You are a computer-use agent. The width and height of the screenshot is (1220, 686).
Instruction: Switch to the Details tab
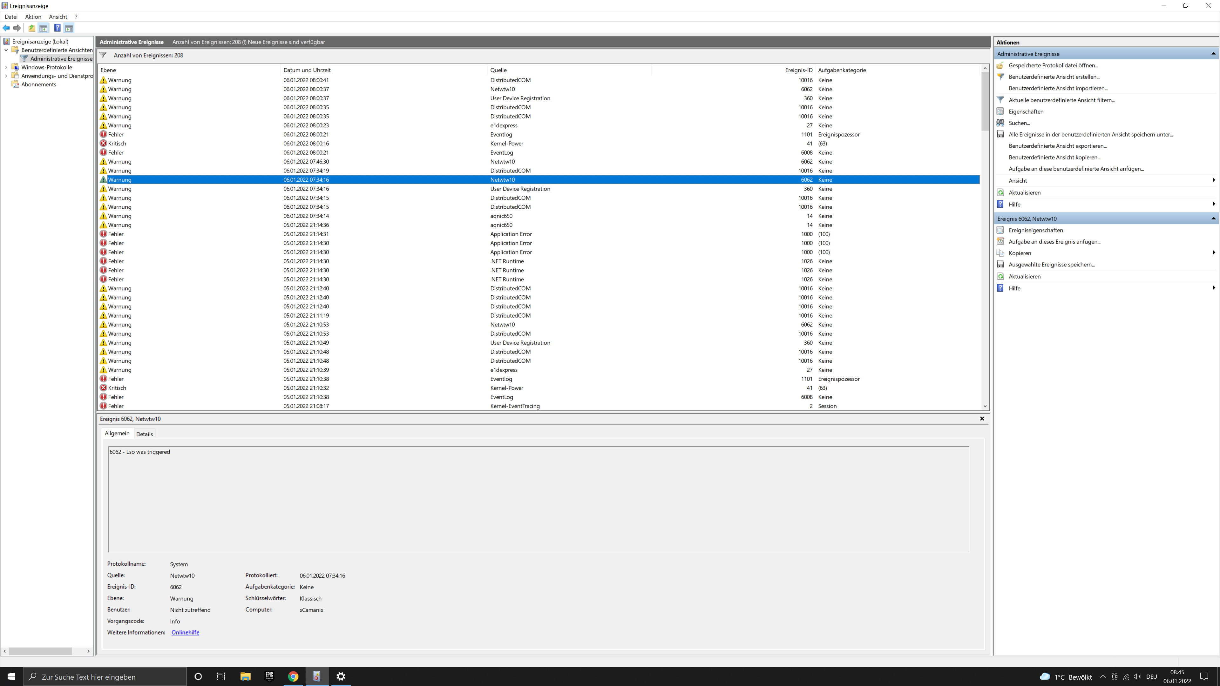(x=145, y=434)
